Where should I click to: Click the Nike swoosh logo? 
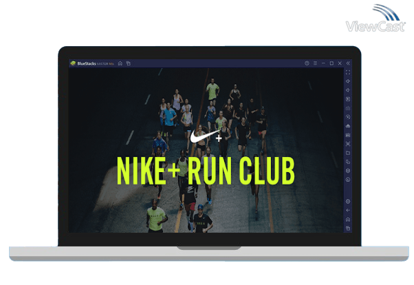coord(206,136)
